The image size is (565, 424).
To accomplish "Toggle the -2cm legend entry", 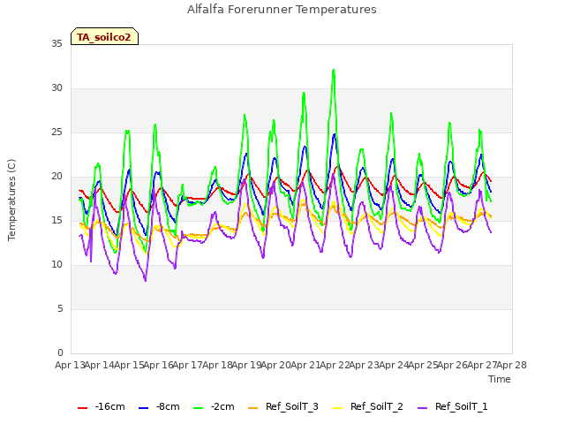I will click(214, 406).
